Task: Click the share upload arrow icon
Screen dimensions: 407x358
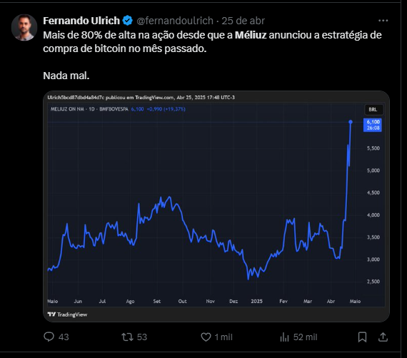Action: (383, 337)
